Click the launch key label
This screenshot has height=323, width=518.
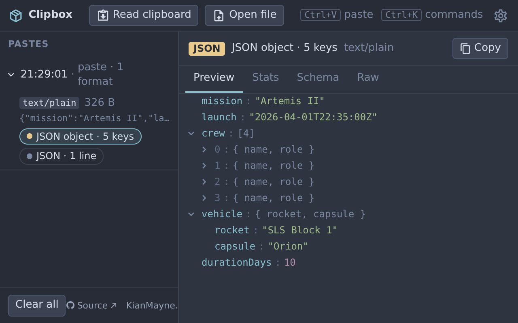219,117
